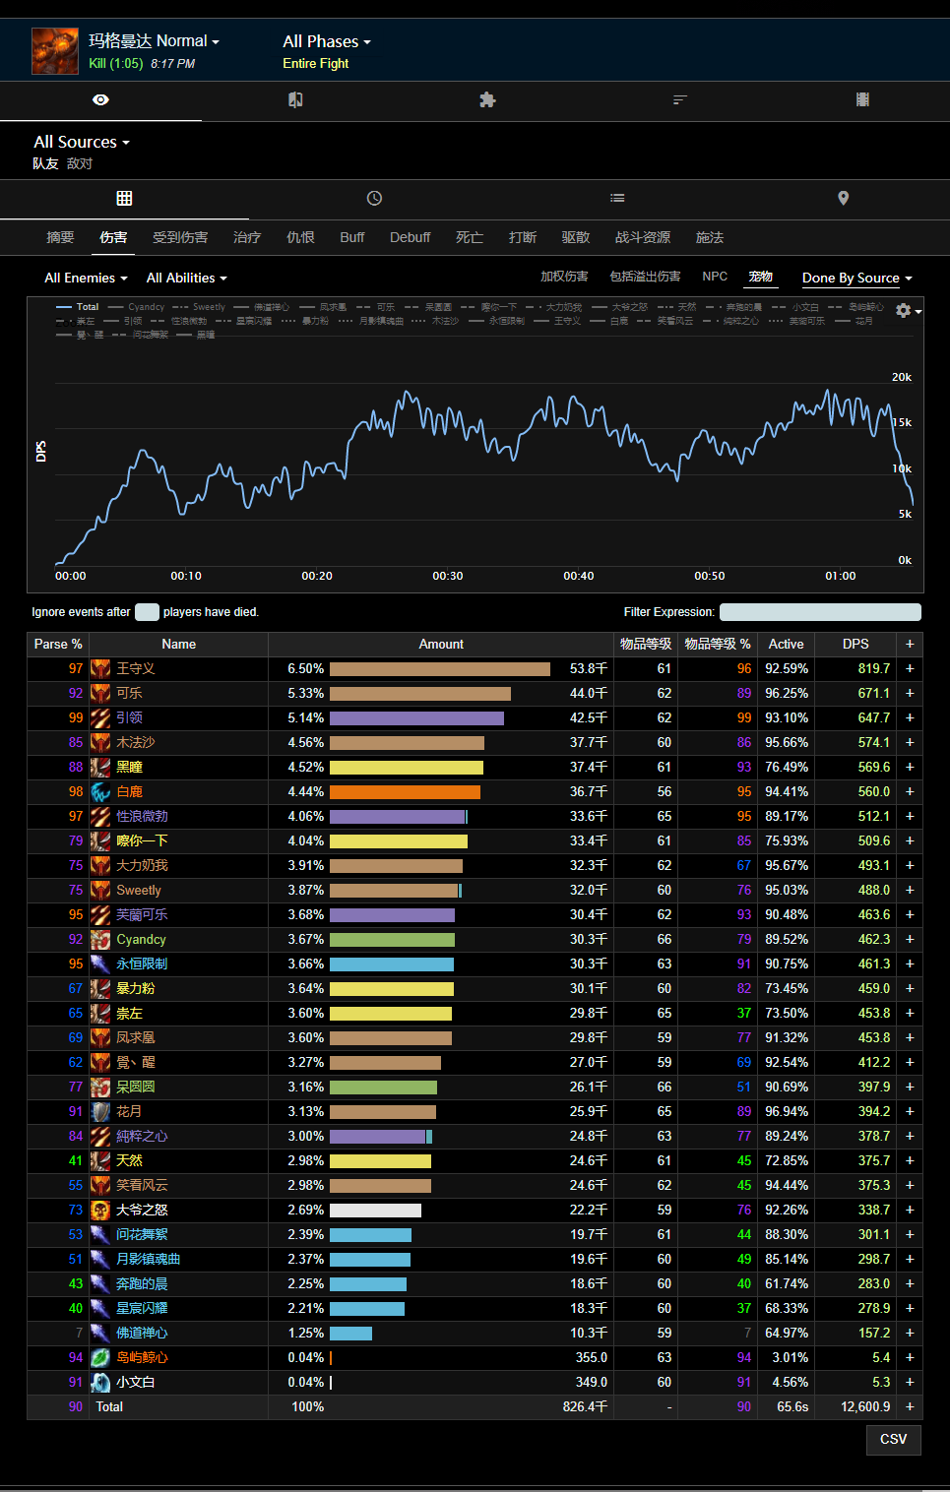
Task: Toggle the Total series in chart legend
Action: 78,307
